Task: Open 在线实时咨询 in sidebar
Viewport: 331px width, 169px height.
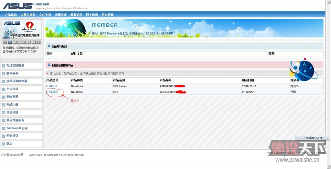Action: click(21, 66)
